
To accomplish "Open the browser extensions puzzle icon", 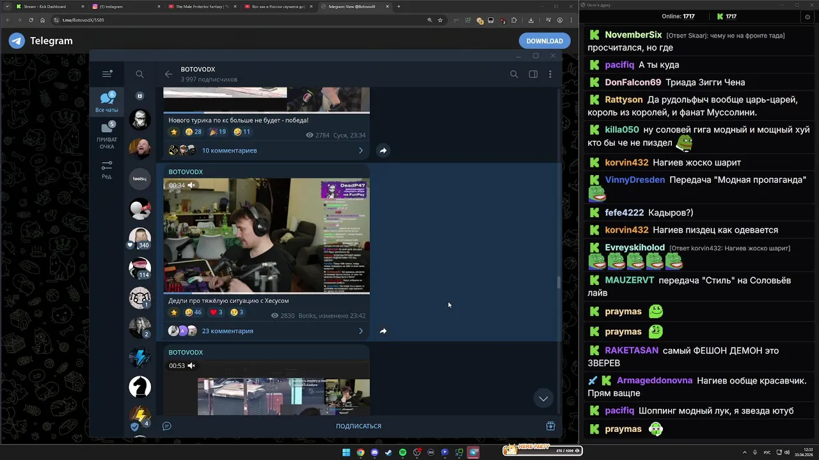I will tap(513, 20).
